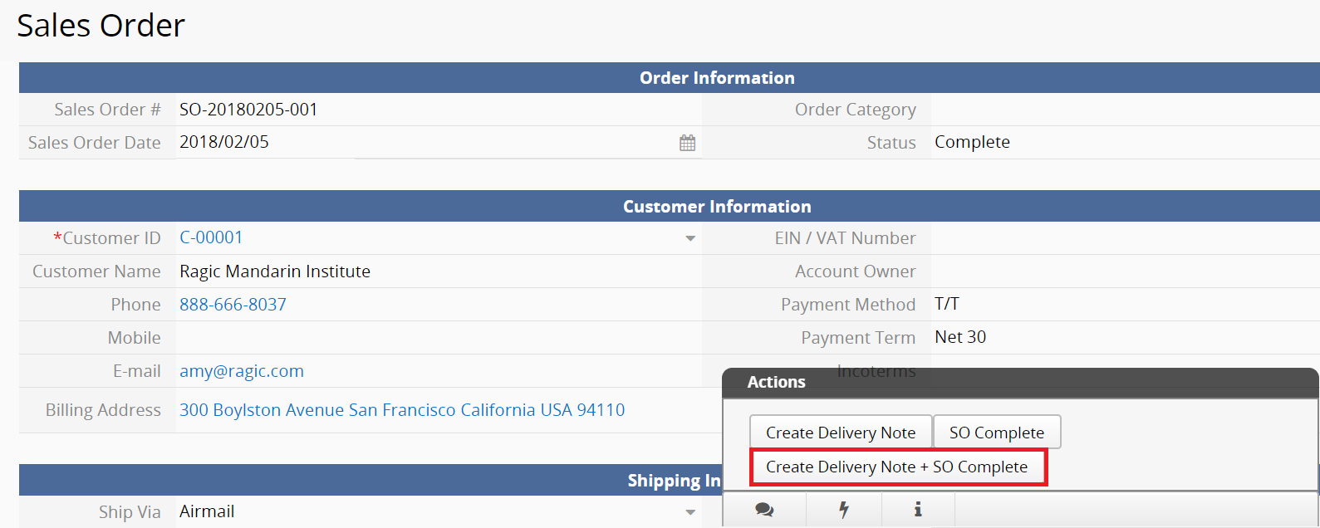Open the info icon tab
1320x528 pixels.
pos(918,510)
